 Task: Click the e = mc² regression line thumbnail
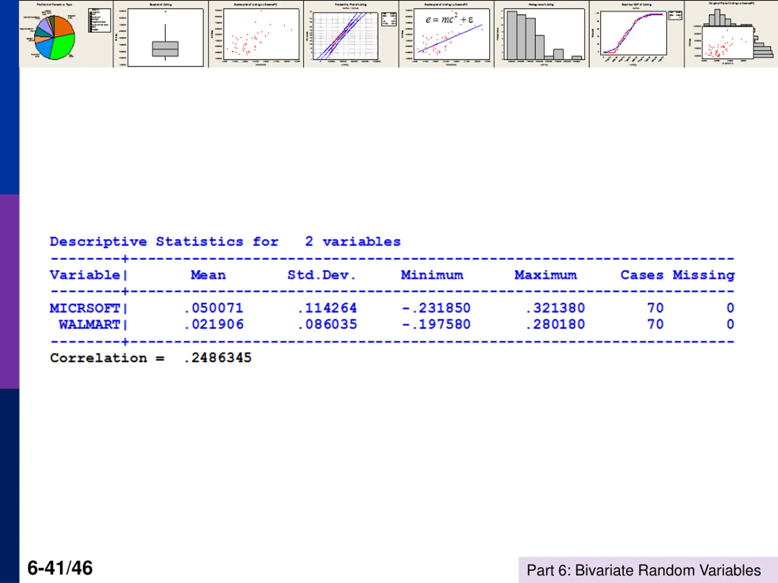click(x=447, y=34)
